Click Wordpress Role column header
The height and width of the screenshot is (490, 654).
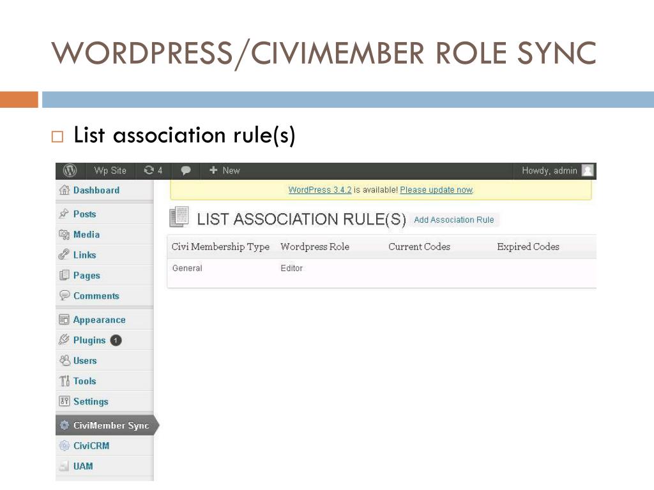(315, 247)
